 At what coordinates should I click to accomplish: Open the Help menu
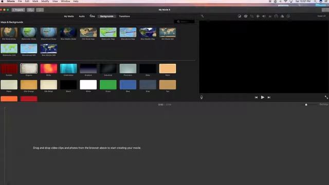[76, 1]
